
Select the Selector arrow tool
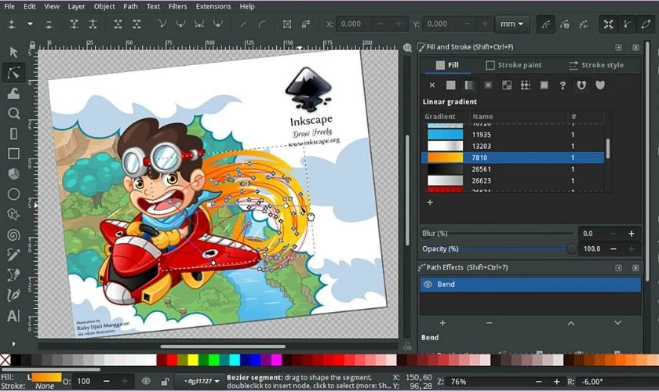click(13, 52)
